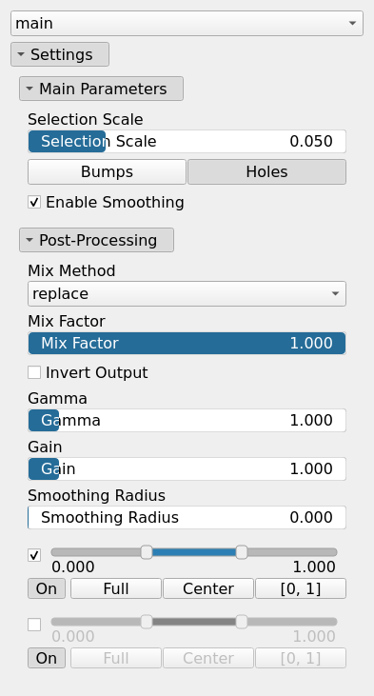Click the Mix Factor slider bar
This screenshot has height=696, width=374.
[187, 344]
